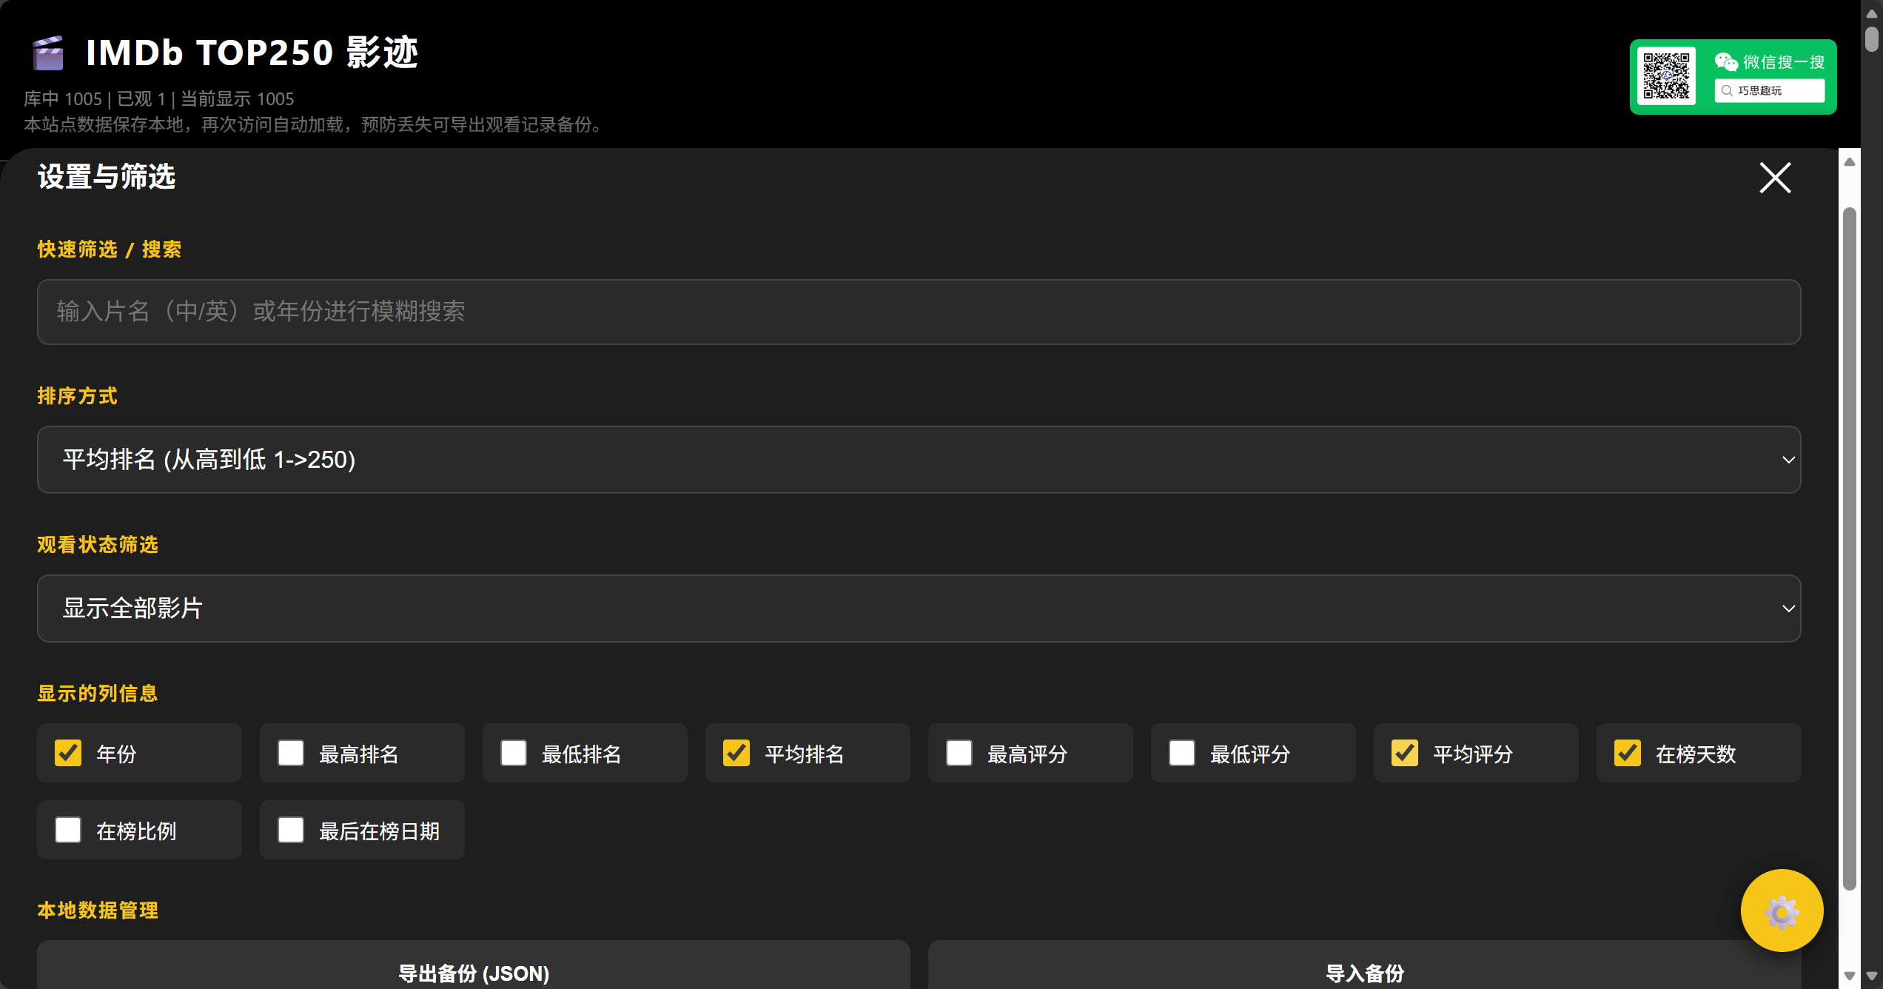
Task: Click chevron arrow of sort order dropdown
Action: point(1788,460)
